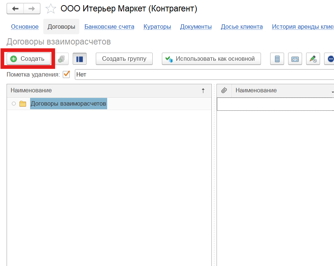Switch to the Основное tab

(25, 26)
